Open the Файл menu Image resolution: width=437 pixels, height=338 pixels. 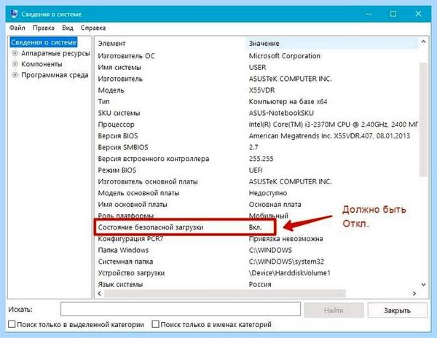coord(17,28)
